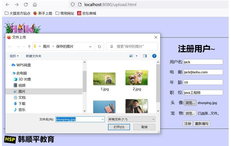The image size is (231, 146).
Task: Select 音乐 folder in sidebar
Action: tap(20, 110)
